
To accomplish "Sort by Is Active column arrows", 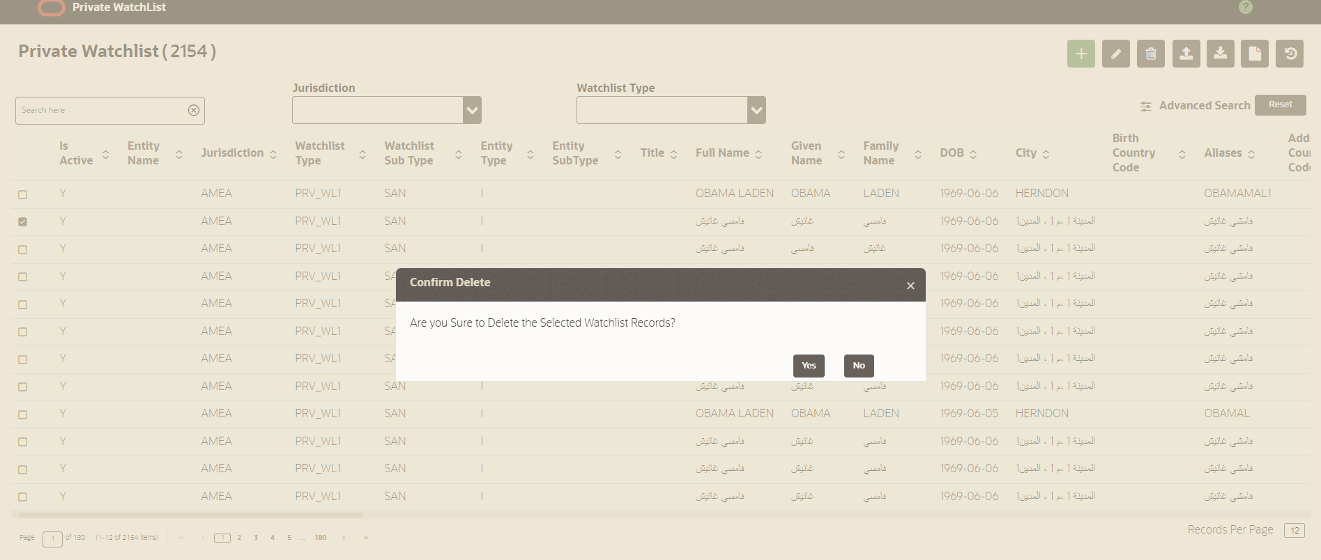I will 105,154.
